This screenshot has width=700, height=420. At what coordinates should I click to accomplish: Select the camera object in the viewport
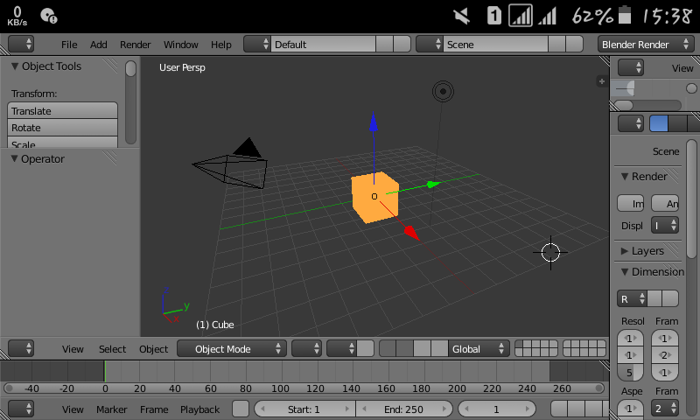tap(231, 165)
